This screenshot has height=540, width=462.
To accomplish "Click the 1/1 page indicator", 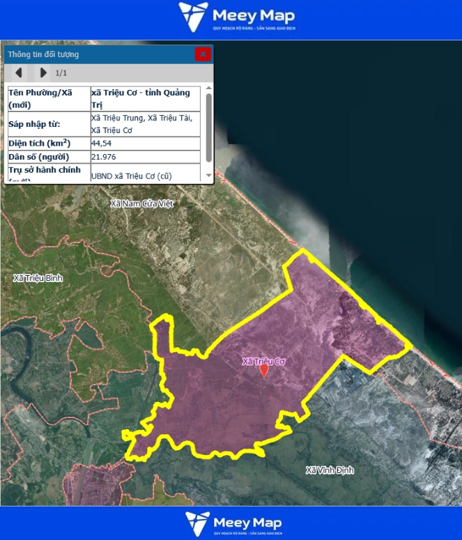I will 61,72.
